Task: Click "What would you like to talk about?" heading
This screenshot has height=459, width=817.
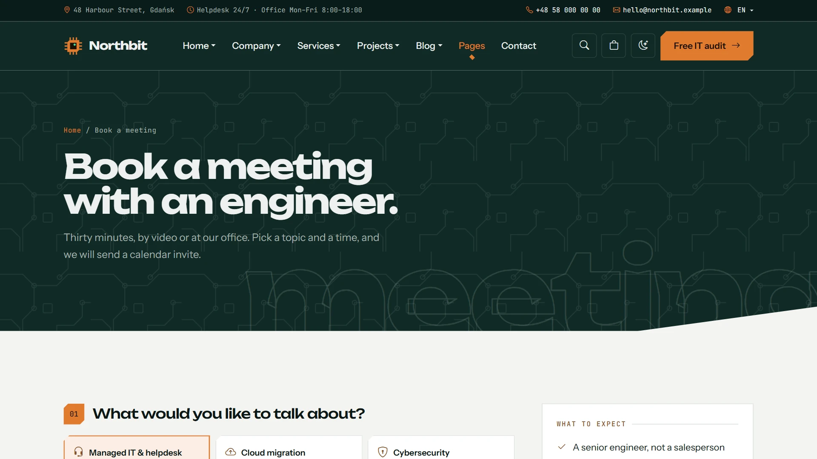Action: [x=229, y=414]
